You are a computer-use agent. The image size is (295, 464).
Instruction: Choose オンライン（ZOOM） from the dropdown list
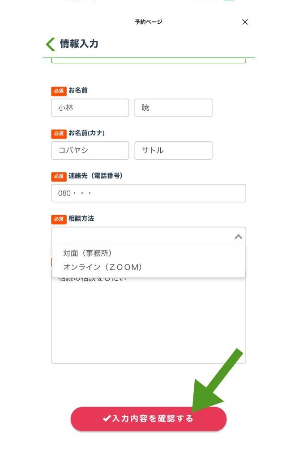point(103,267)
